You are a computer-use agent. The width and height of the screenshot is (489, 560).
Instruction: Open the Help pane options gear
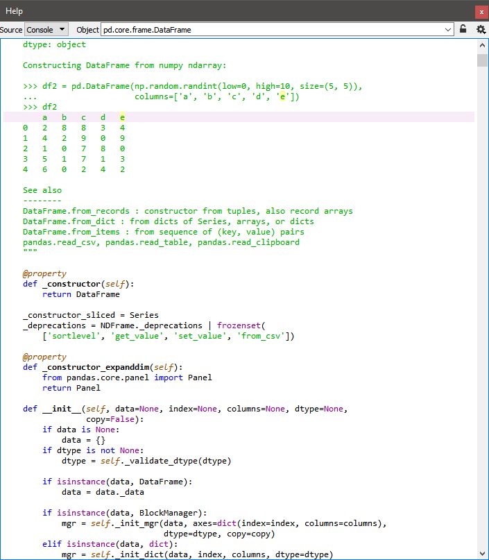481,29
